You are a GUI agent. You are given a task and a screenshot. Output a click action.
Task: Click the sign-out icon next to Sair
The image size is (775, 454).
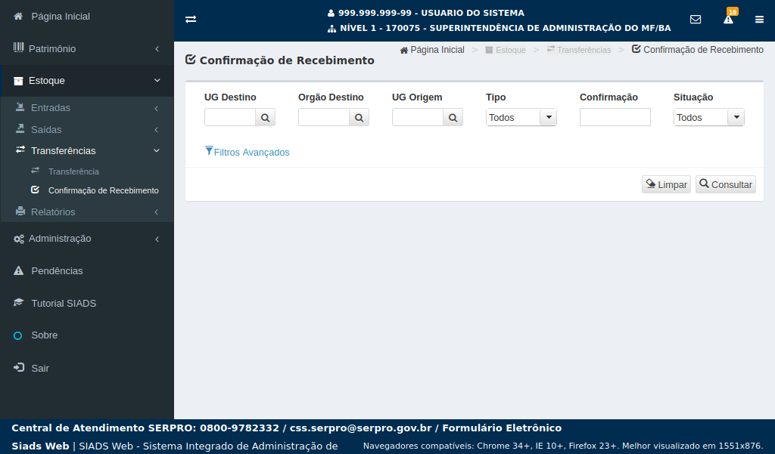pos(19,368)
